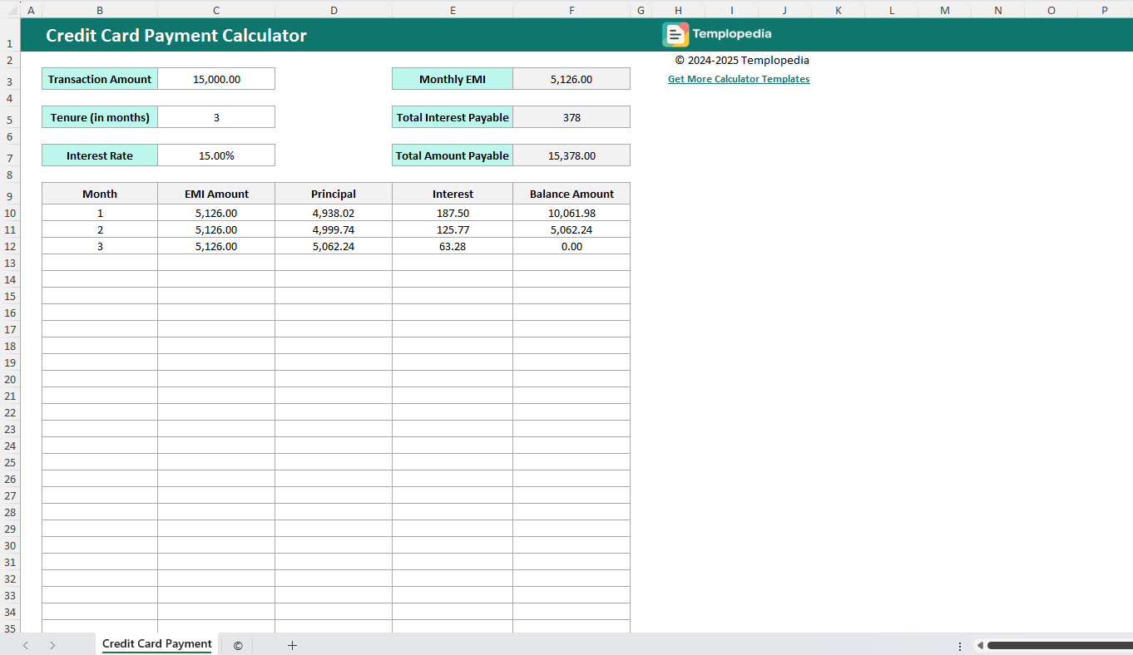Go to previous sheet with left arrow
Screen dimensions: 1133x655
point(26,645)
